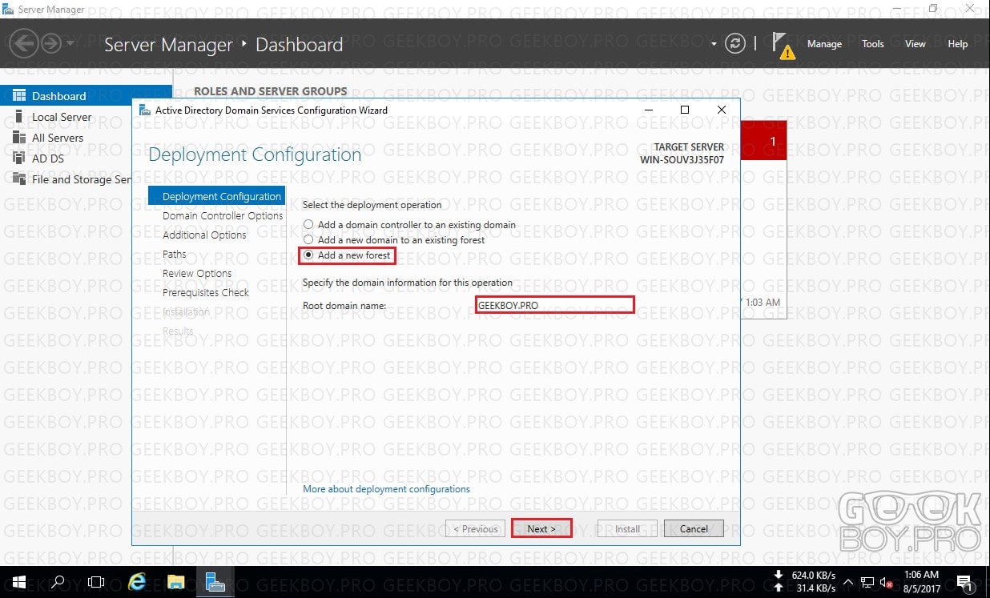Launch Internet Explorer from the taskbar
The image size is (990, 598).
pos(137,582)
